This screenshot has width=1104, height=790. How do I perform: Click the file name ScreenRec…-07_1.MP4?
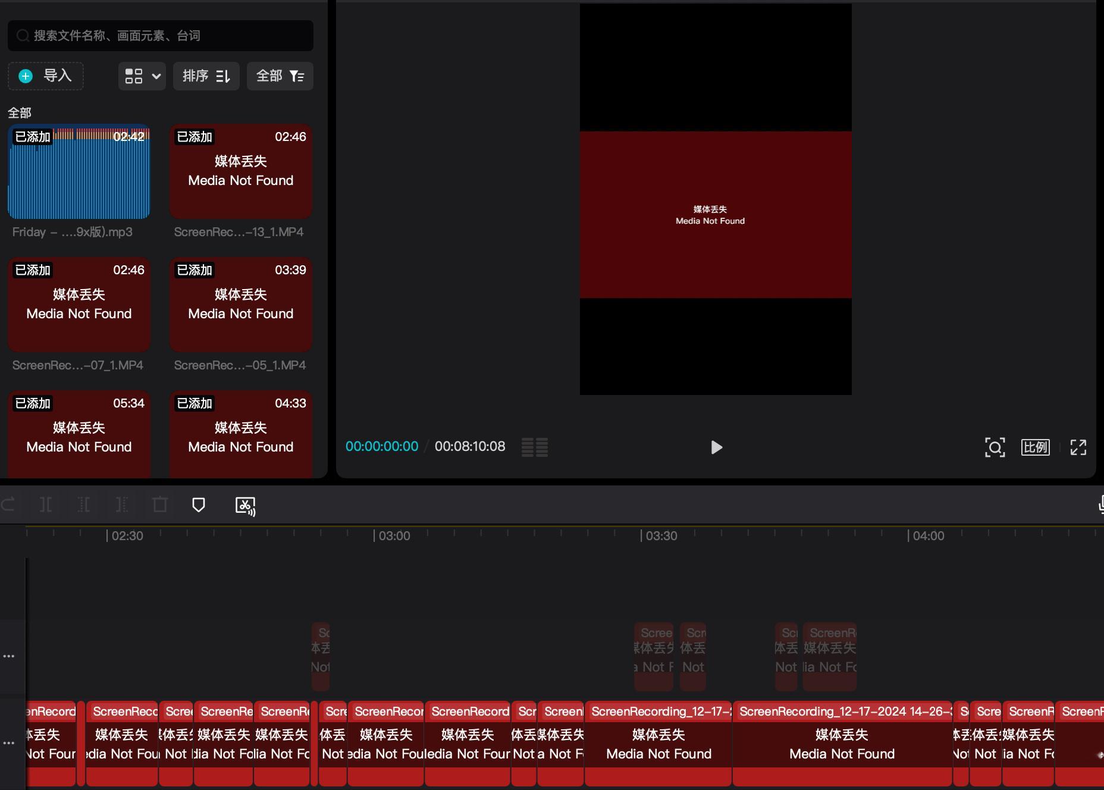point(78,365)
